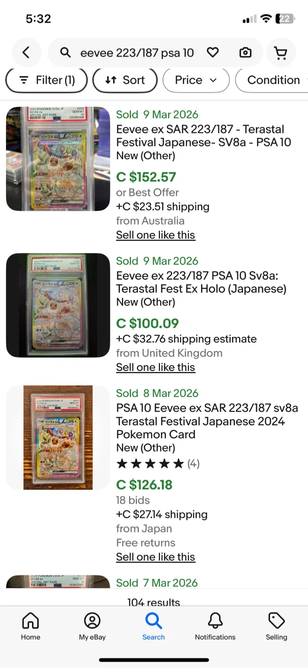Open the Selling tag tab
Image resolution: width=308 pixels, height=668 pixels.
(277, 626)
